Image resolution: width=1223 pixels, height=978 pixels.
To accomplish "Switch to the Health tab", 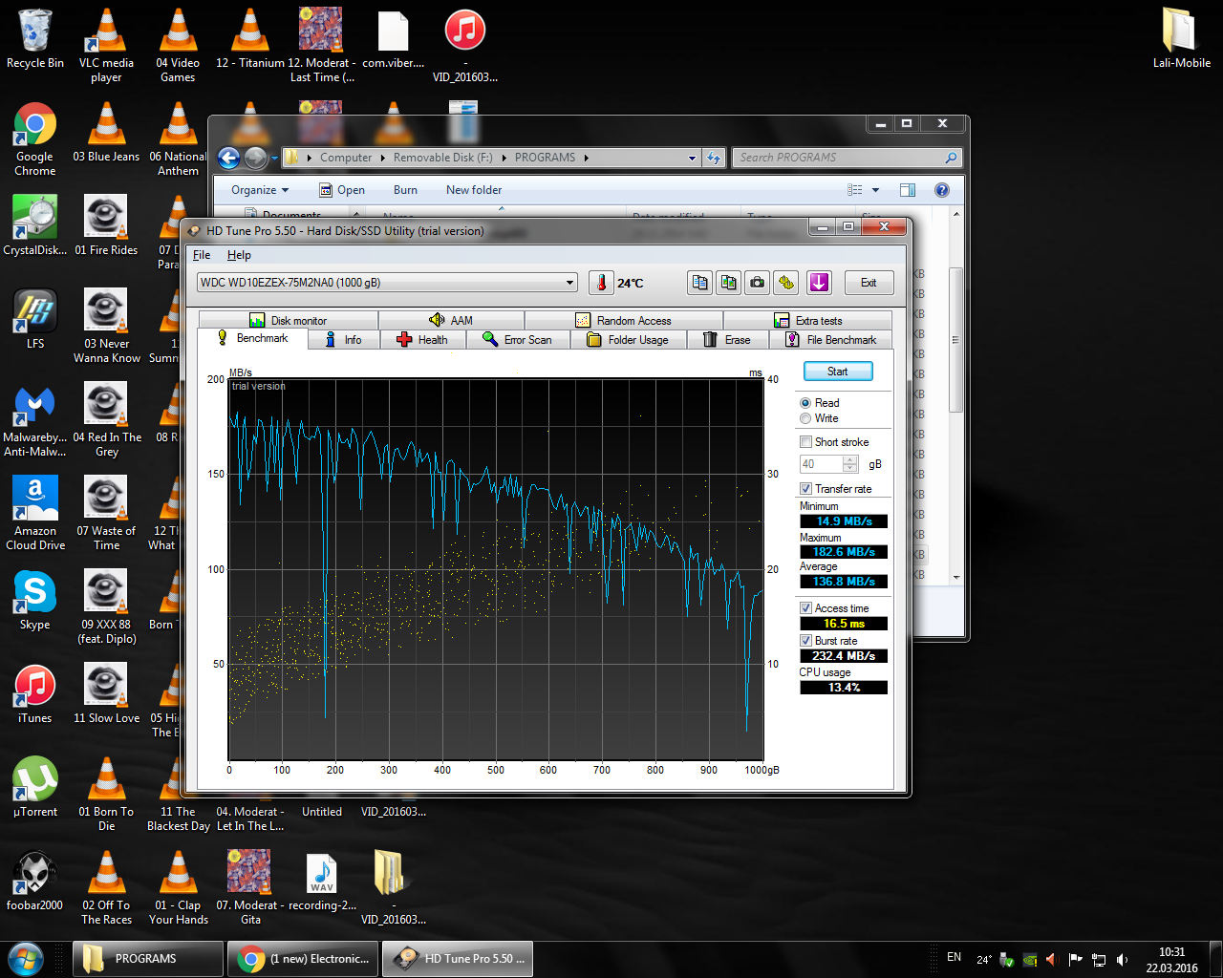I will point(422,340).
